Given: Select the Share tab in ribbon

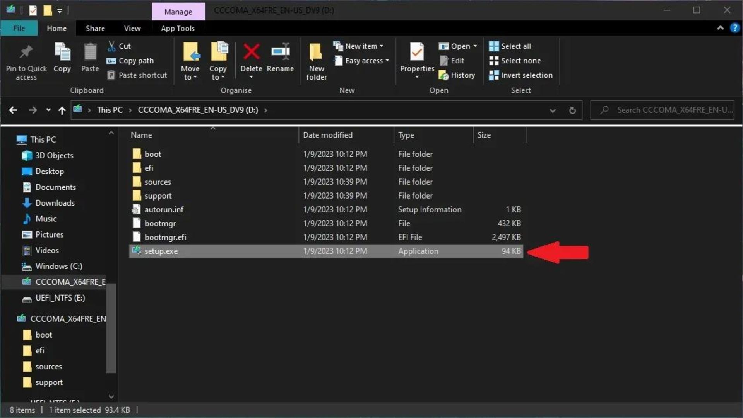Looking at the screenshot, I should click(x=95, y=28).
